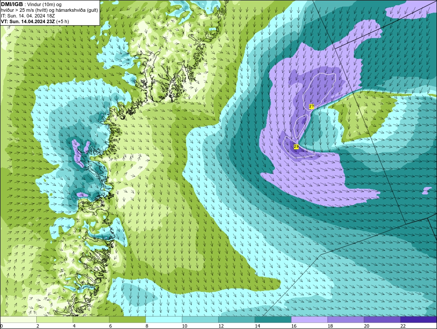The width and height of the screenshot is (437, 329).
Task: Select the 4-6 m/s legend color
Action: [x=91, y=319]
